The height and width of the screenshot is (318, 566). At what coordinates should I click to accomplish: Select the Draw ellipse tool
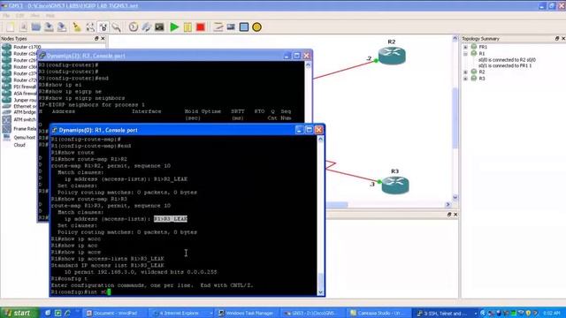pos(257,27)
